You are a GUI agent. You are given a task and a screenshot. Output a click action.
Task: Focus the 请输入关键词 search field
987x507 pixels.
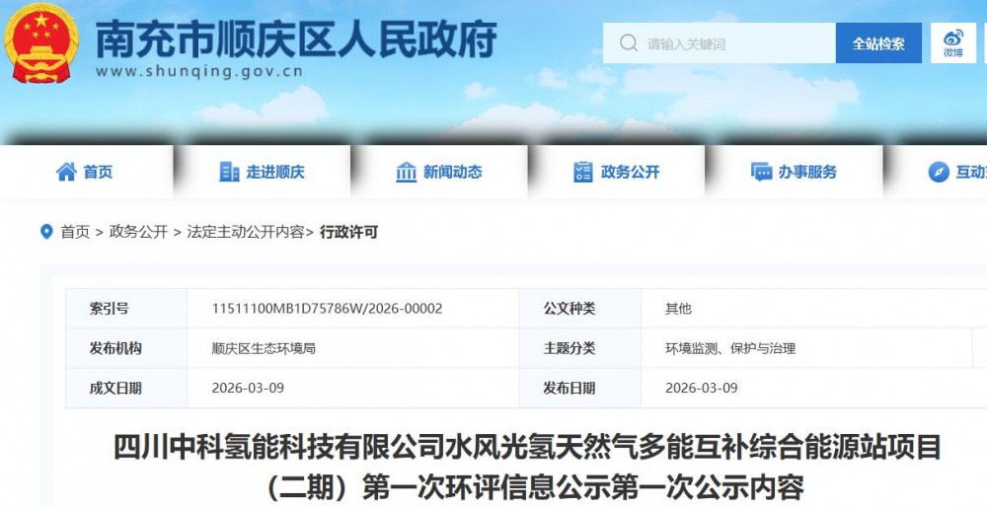pyautogui.click(x=735, y=43)
